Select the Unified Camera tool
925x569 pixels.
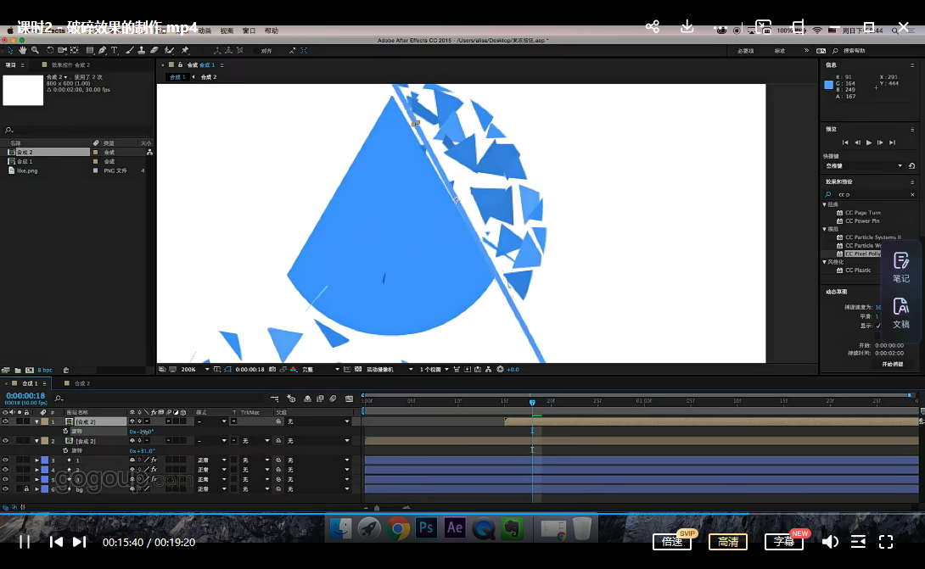(62, 51)
